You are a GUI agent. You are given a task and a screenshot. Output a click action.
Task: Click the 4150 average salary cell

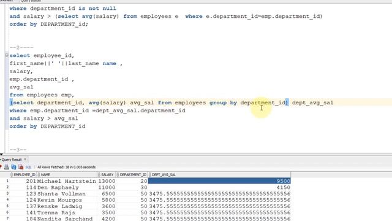coord(219,187)
